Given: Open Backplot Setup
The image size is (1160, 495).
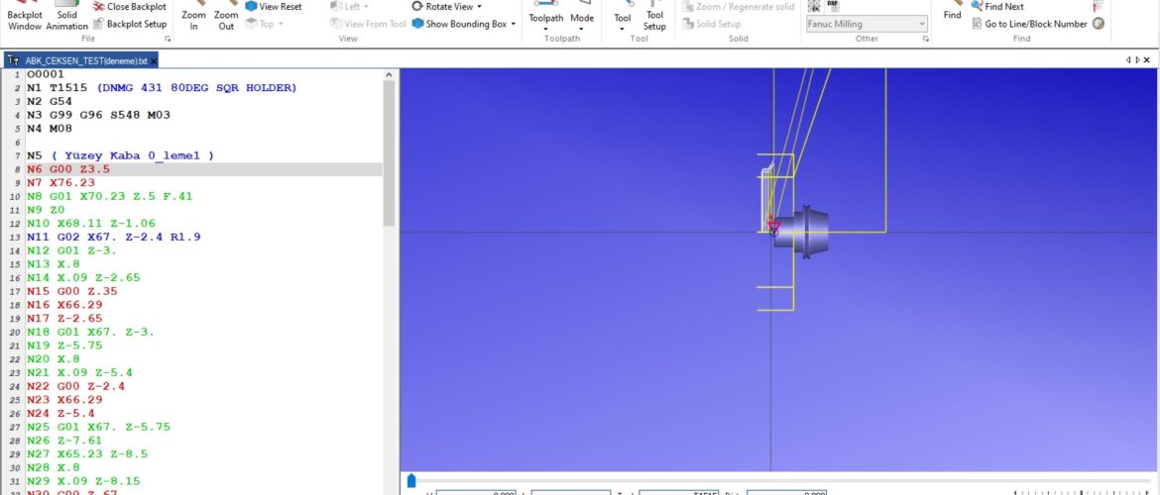Looking at the screenshot, I should 130,24.
